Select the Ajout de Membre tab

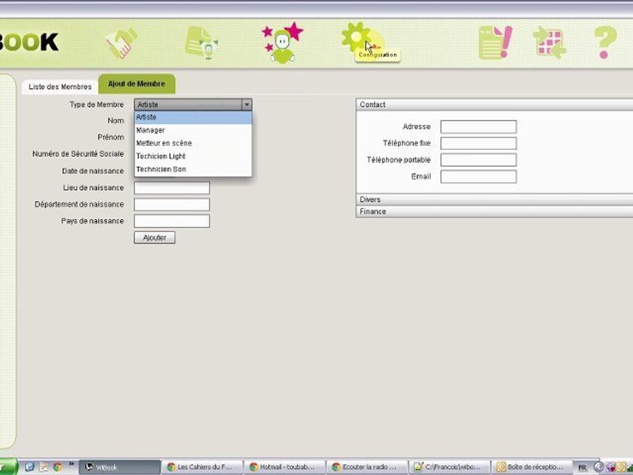(136, 84)
